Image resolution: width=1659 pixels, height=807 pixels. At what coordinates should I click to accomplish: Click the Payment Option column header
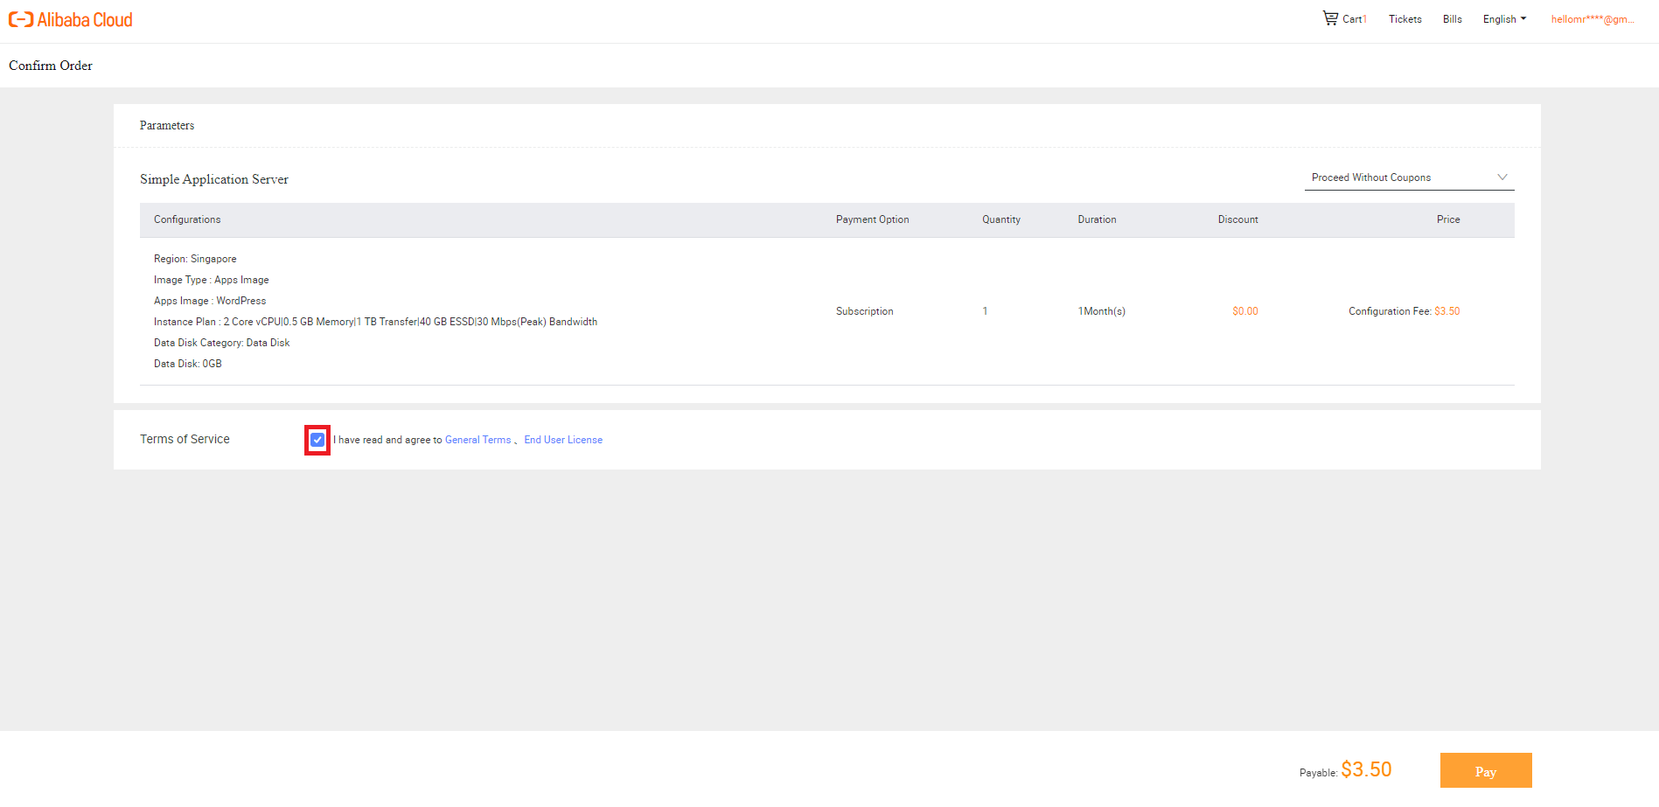tap(873, 219)
